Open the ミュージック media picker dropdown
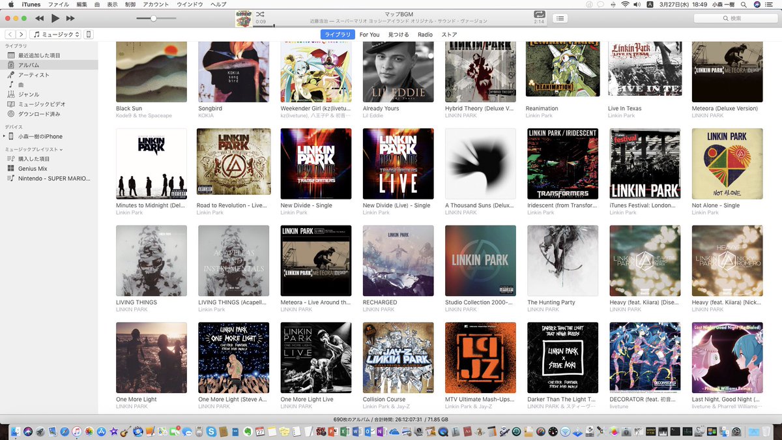 (57, 35)
